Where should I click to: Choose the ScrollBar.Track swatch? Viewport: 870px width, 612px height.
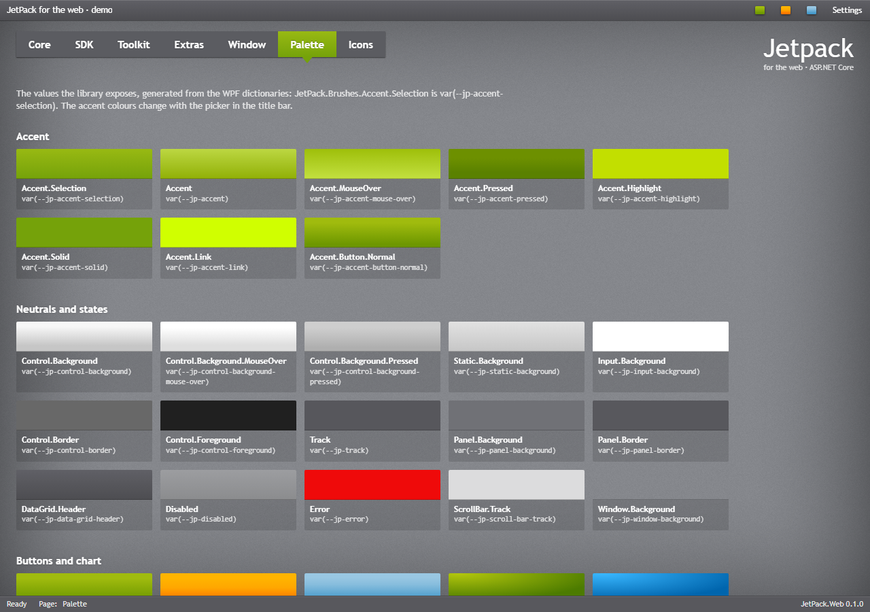(517, 485)
